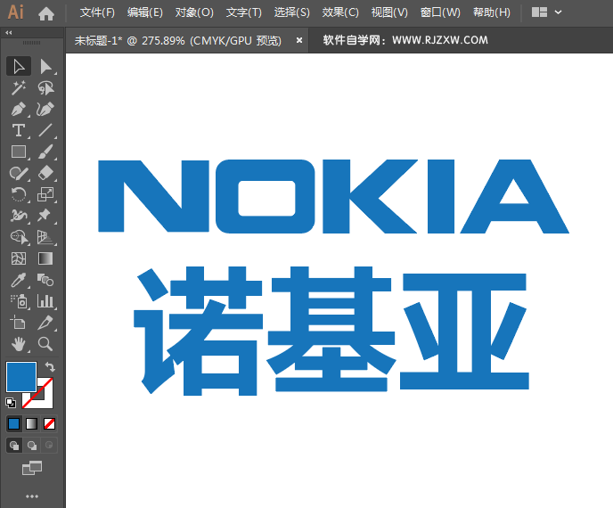This screenshot has height=508, width=613.
Task: Enable Draw Normal mode
Action: click(14, 445)
